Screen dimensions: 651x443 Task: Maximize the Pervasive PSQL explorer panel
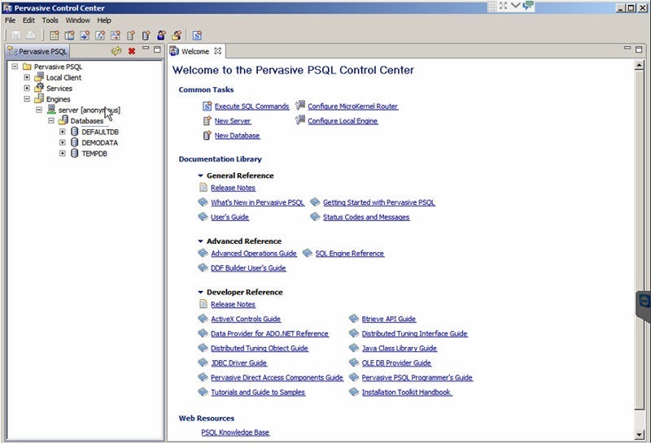click(x=157, y=50)
